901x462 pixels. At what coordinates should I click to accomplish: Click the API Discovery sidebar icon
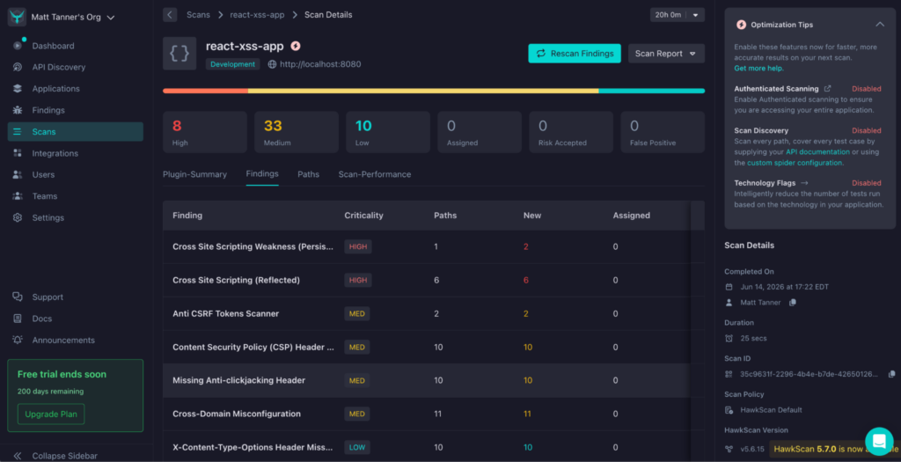[18, 67]
